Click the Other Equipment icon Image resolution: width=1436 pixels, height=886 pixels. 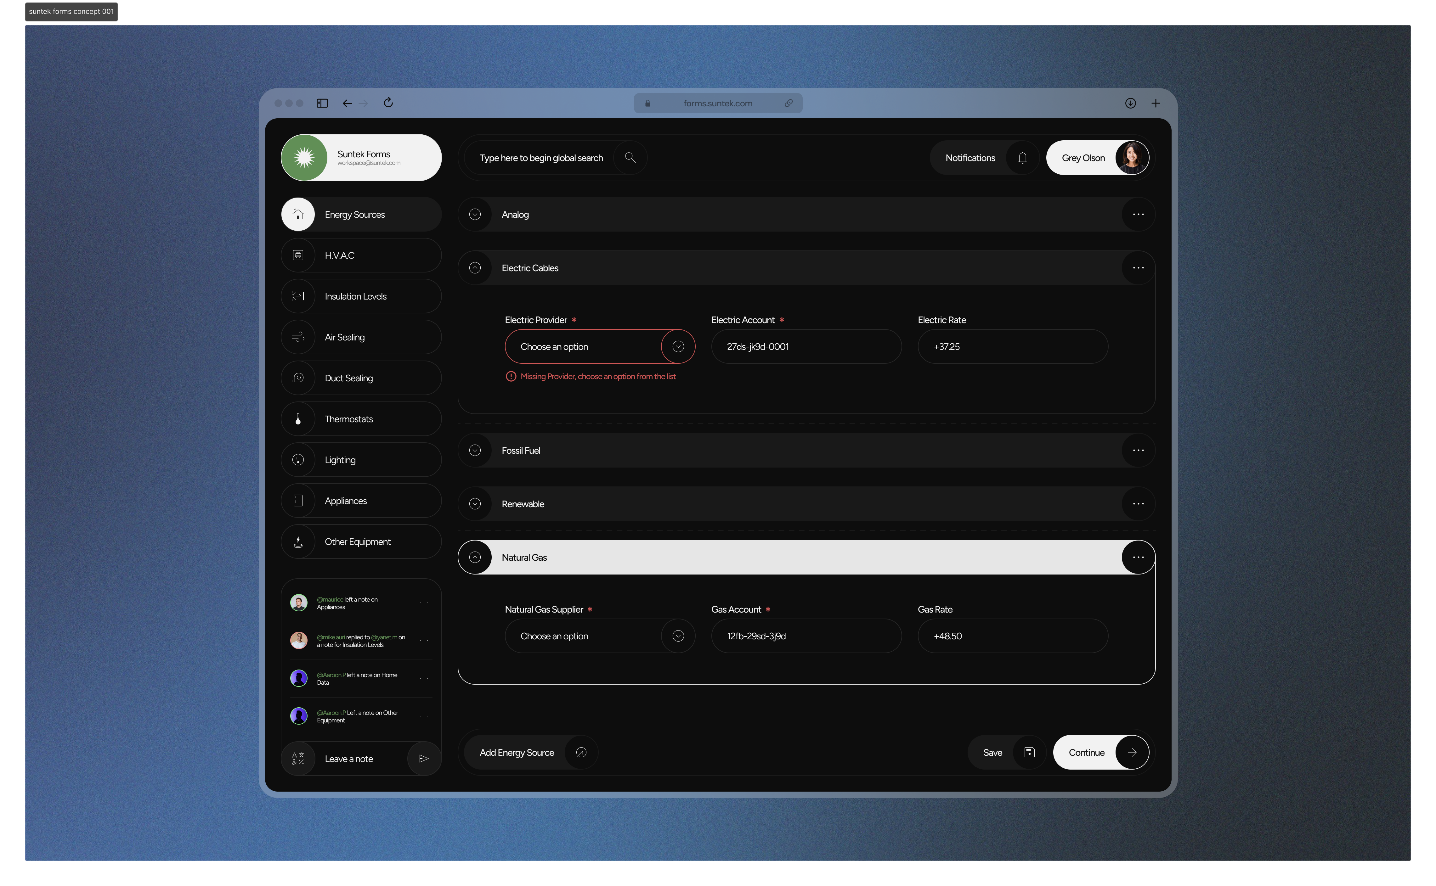pyautogui.click(x=298, y=541)
